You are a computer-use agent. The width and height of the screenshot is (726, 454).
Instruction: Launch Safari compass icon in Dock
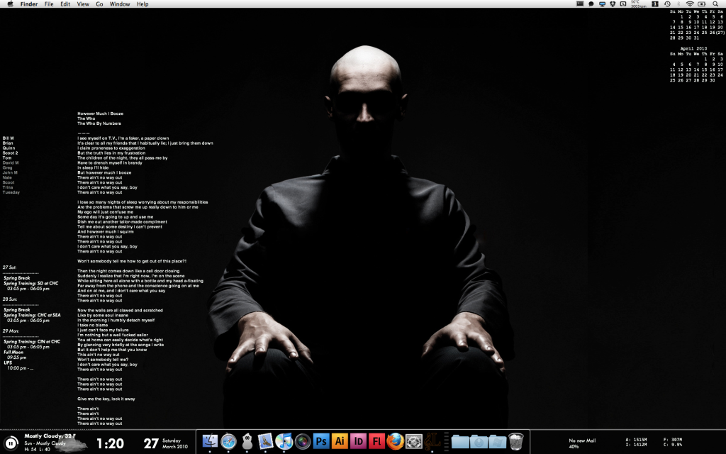click(x=229, y=441)
